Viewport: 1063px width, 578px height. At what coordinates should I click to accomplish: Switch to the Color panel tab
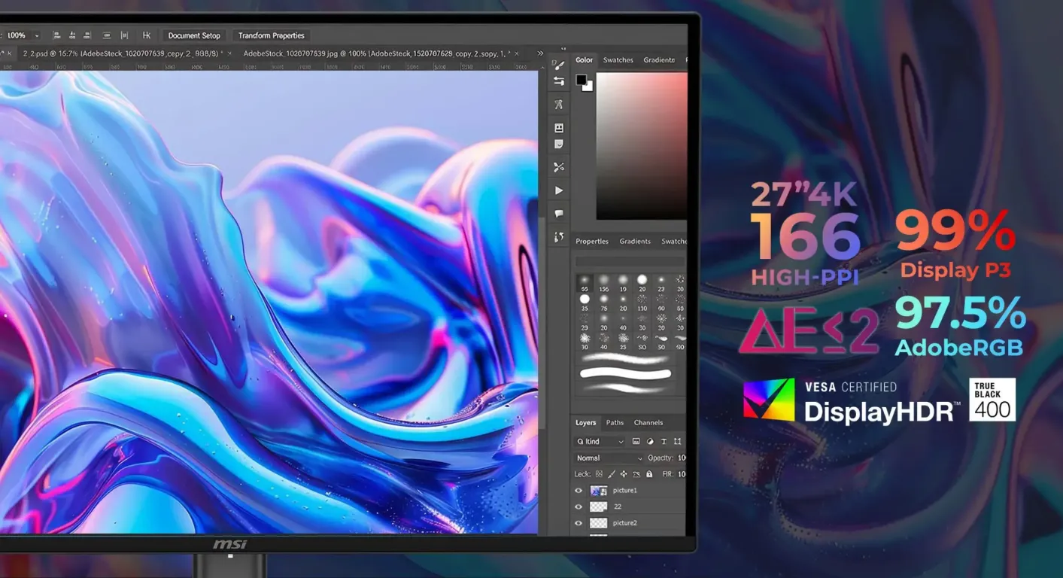585,60
